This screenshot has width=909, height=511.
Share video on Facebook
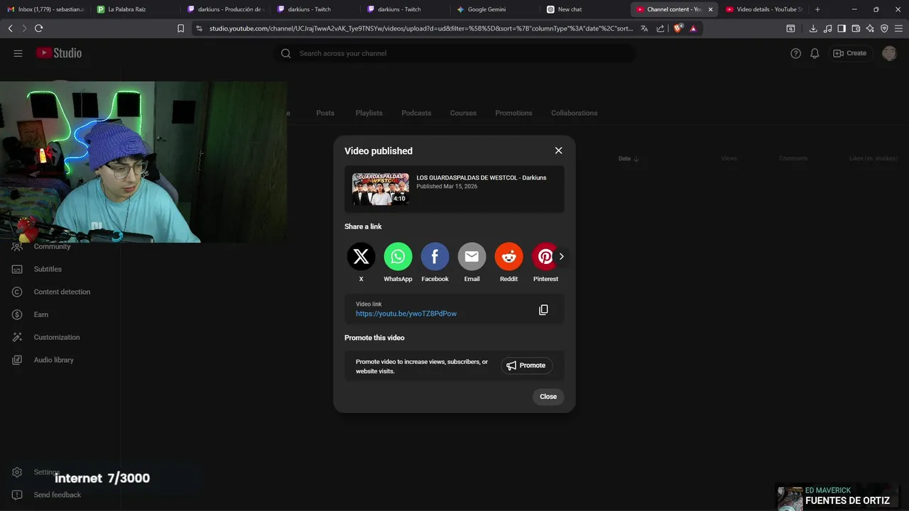click(x=435, y=256)
